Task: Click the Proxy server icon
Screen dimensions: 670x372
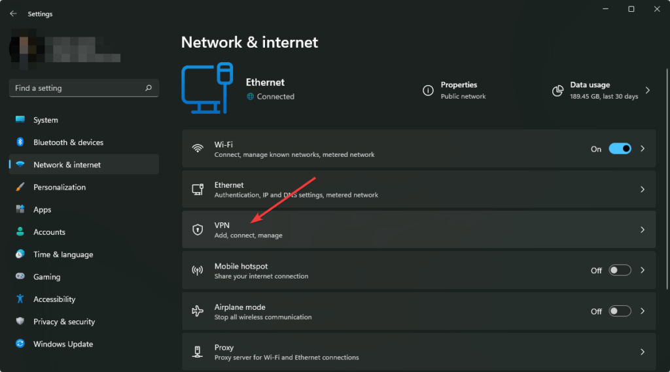Action: tap(198, 352)
